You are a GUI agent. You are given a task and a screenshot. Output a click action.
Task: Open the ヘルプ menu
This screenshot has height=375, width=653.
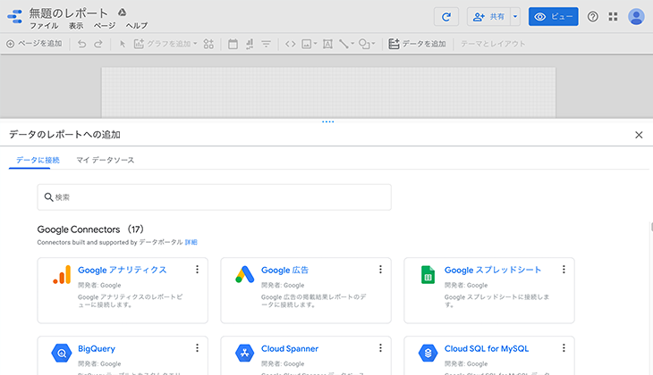[137, 26]
